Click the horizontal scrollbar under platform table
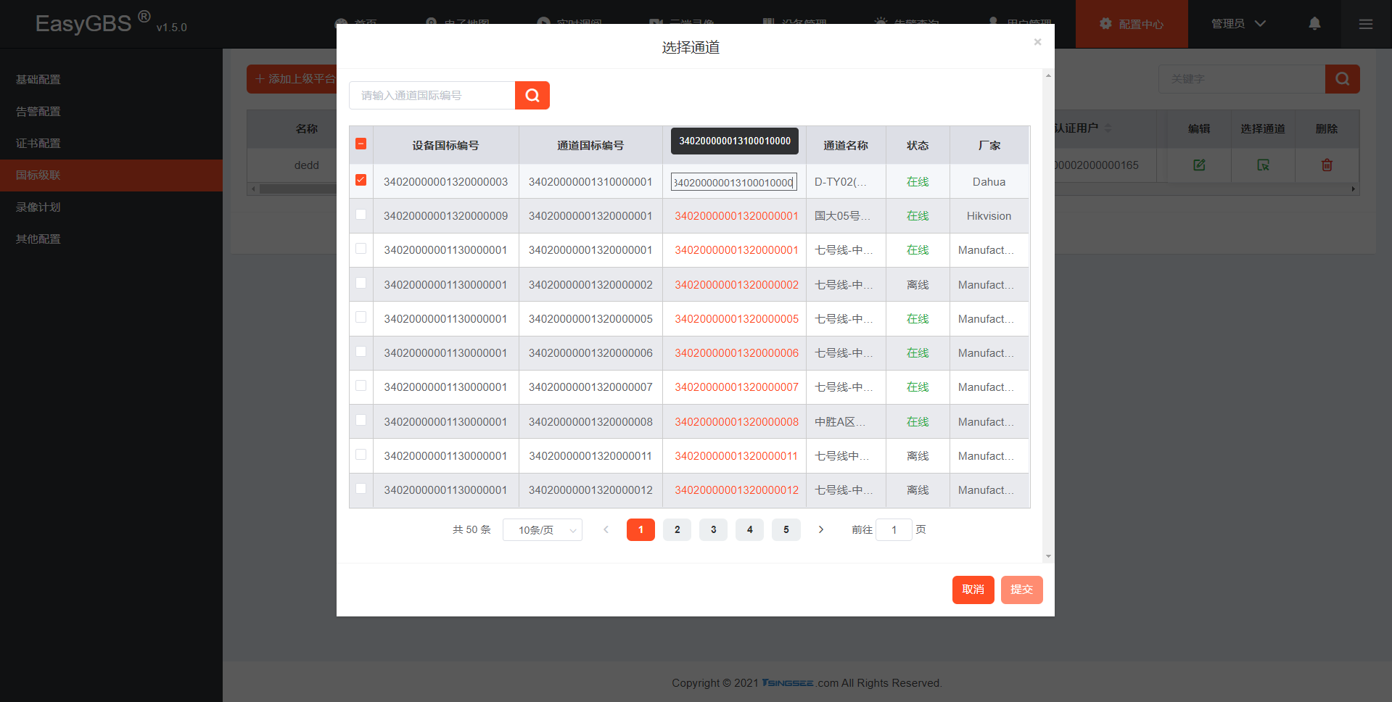Viewport: 1392px width, 702px height. pos(803,189)
